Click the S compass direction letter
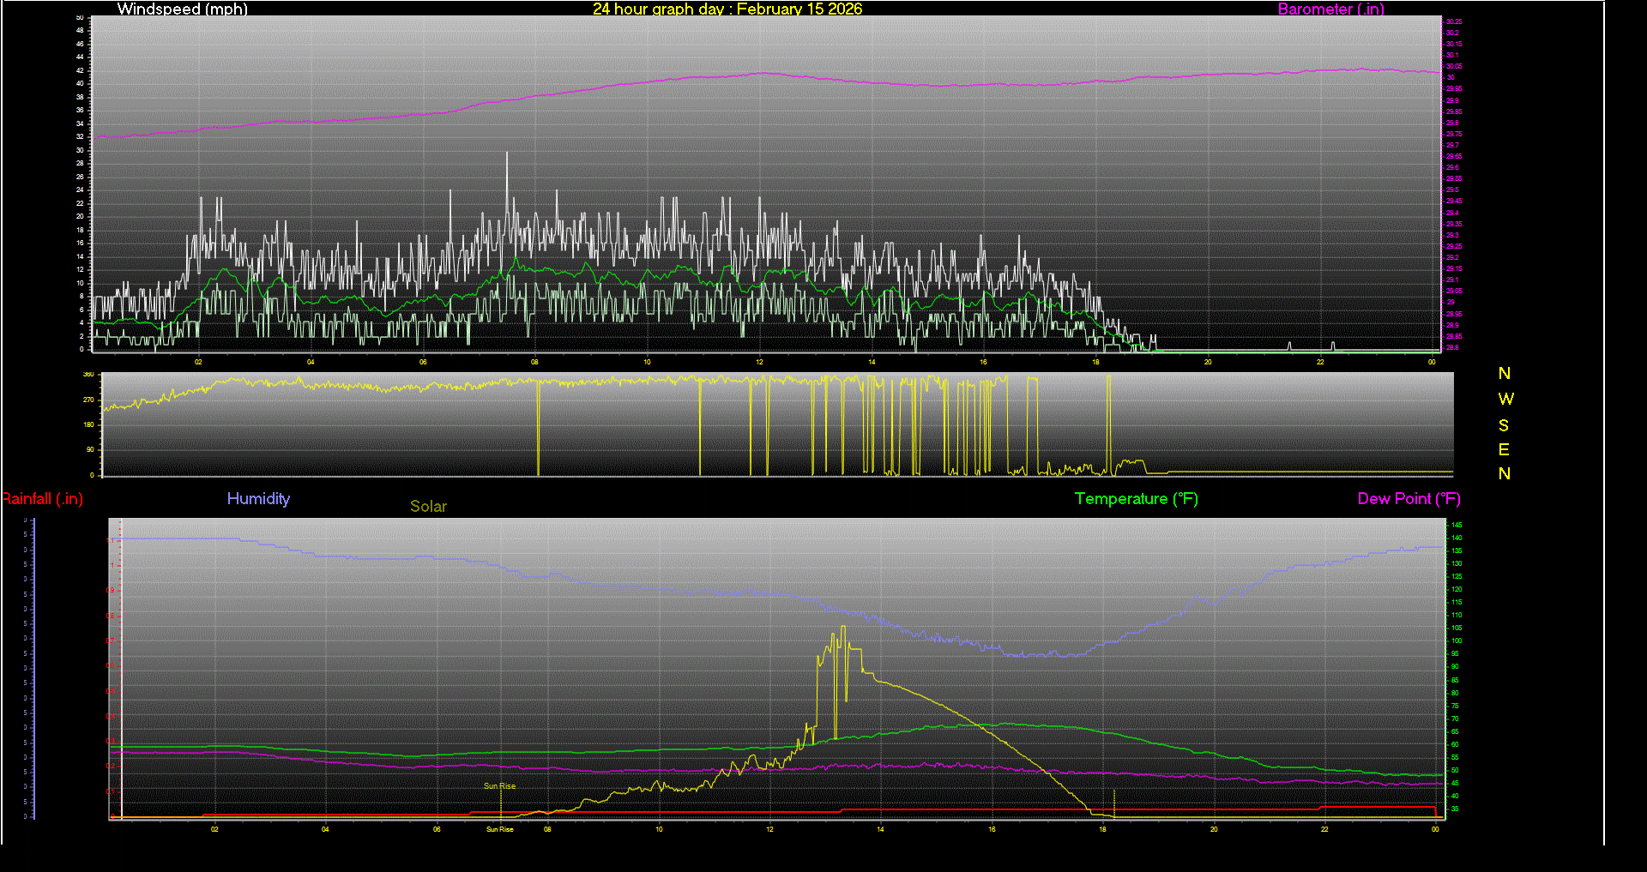 (x=1504, y=425)
